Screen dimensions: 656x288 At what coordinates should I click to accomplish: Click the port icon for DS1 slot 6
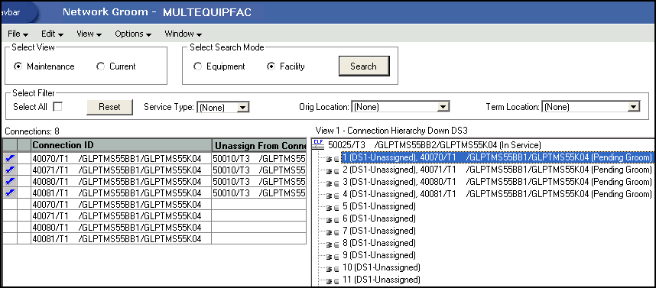(333, 219)
